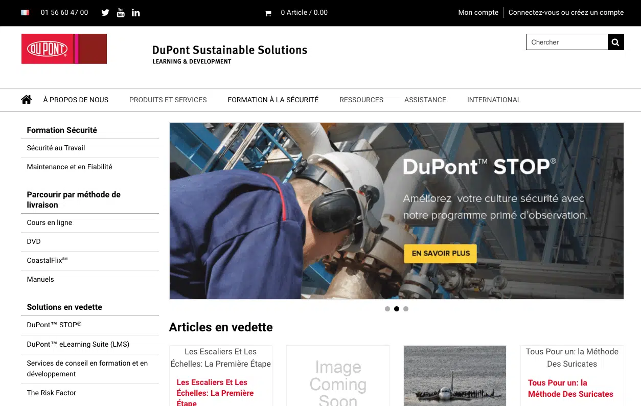The height and width of the screenshot is (406, 641).
Task: Click the French flag language icon
Action: coord(25,13)
